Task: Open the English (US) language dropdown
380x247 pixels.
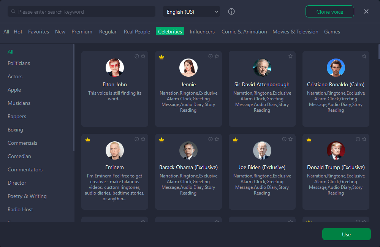Action: pyautogui.click(x=192, y=12)
